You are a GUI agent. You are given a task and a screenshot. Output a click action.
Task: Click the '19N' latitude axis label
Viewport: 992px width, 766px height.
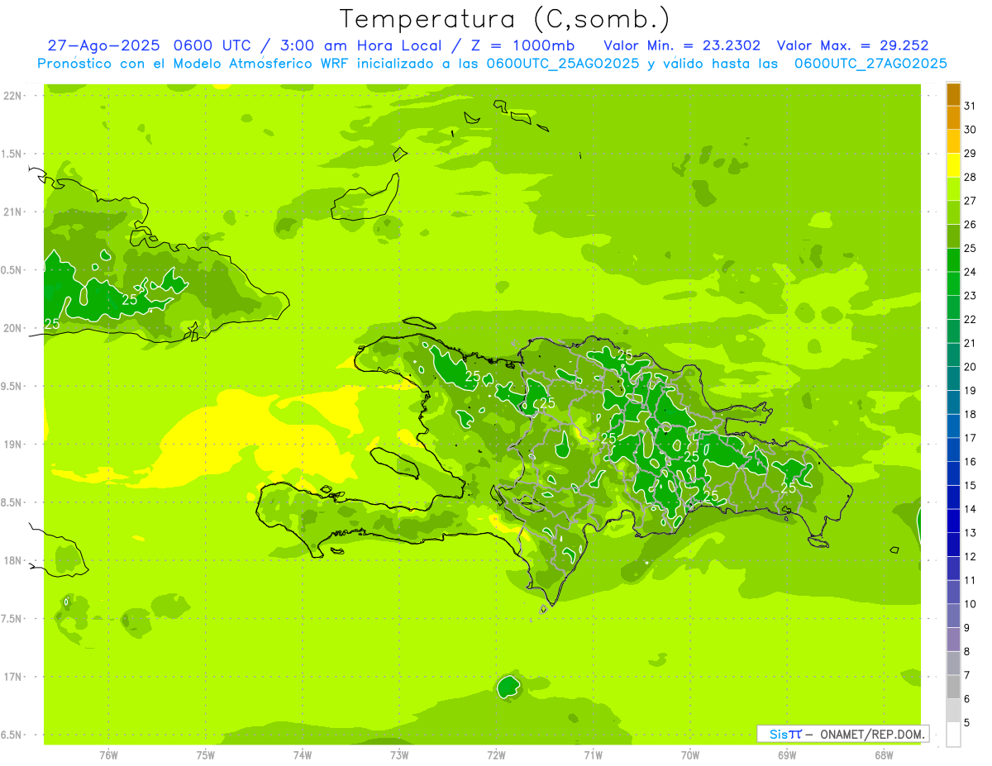pyautogui.click(x=13, y=445)
